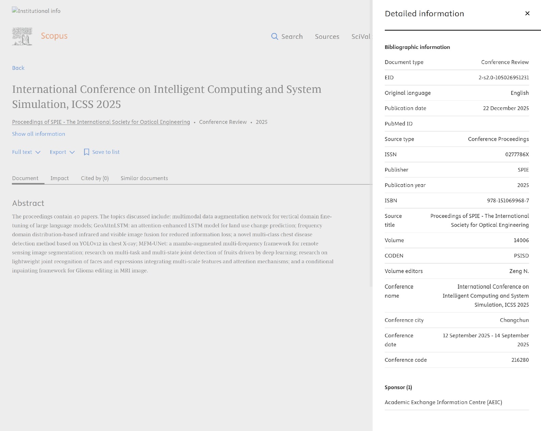
Task: Click the Institutional info image
Action: (x=36, y=10)
